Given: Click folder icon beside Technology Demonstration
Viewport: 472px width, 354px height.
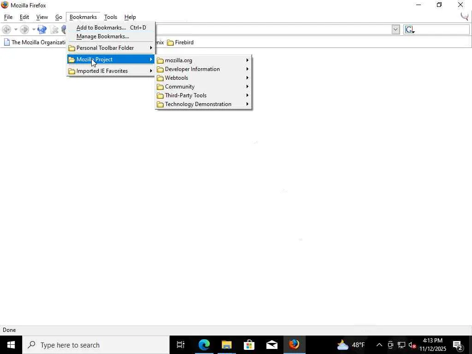Looking at the screenshot, I should (x=160, y=104).
